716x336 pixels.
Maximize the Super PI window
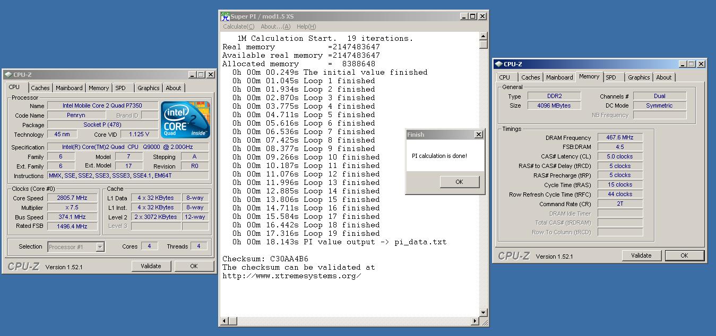pyautogui.click(x=473, y=16)
